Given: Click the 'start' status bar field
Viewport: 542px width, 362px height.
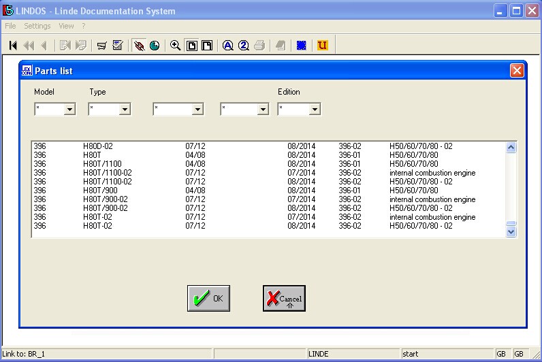Looking at the screenshot, I should [x=447, y=354].
